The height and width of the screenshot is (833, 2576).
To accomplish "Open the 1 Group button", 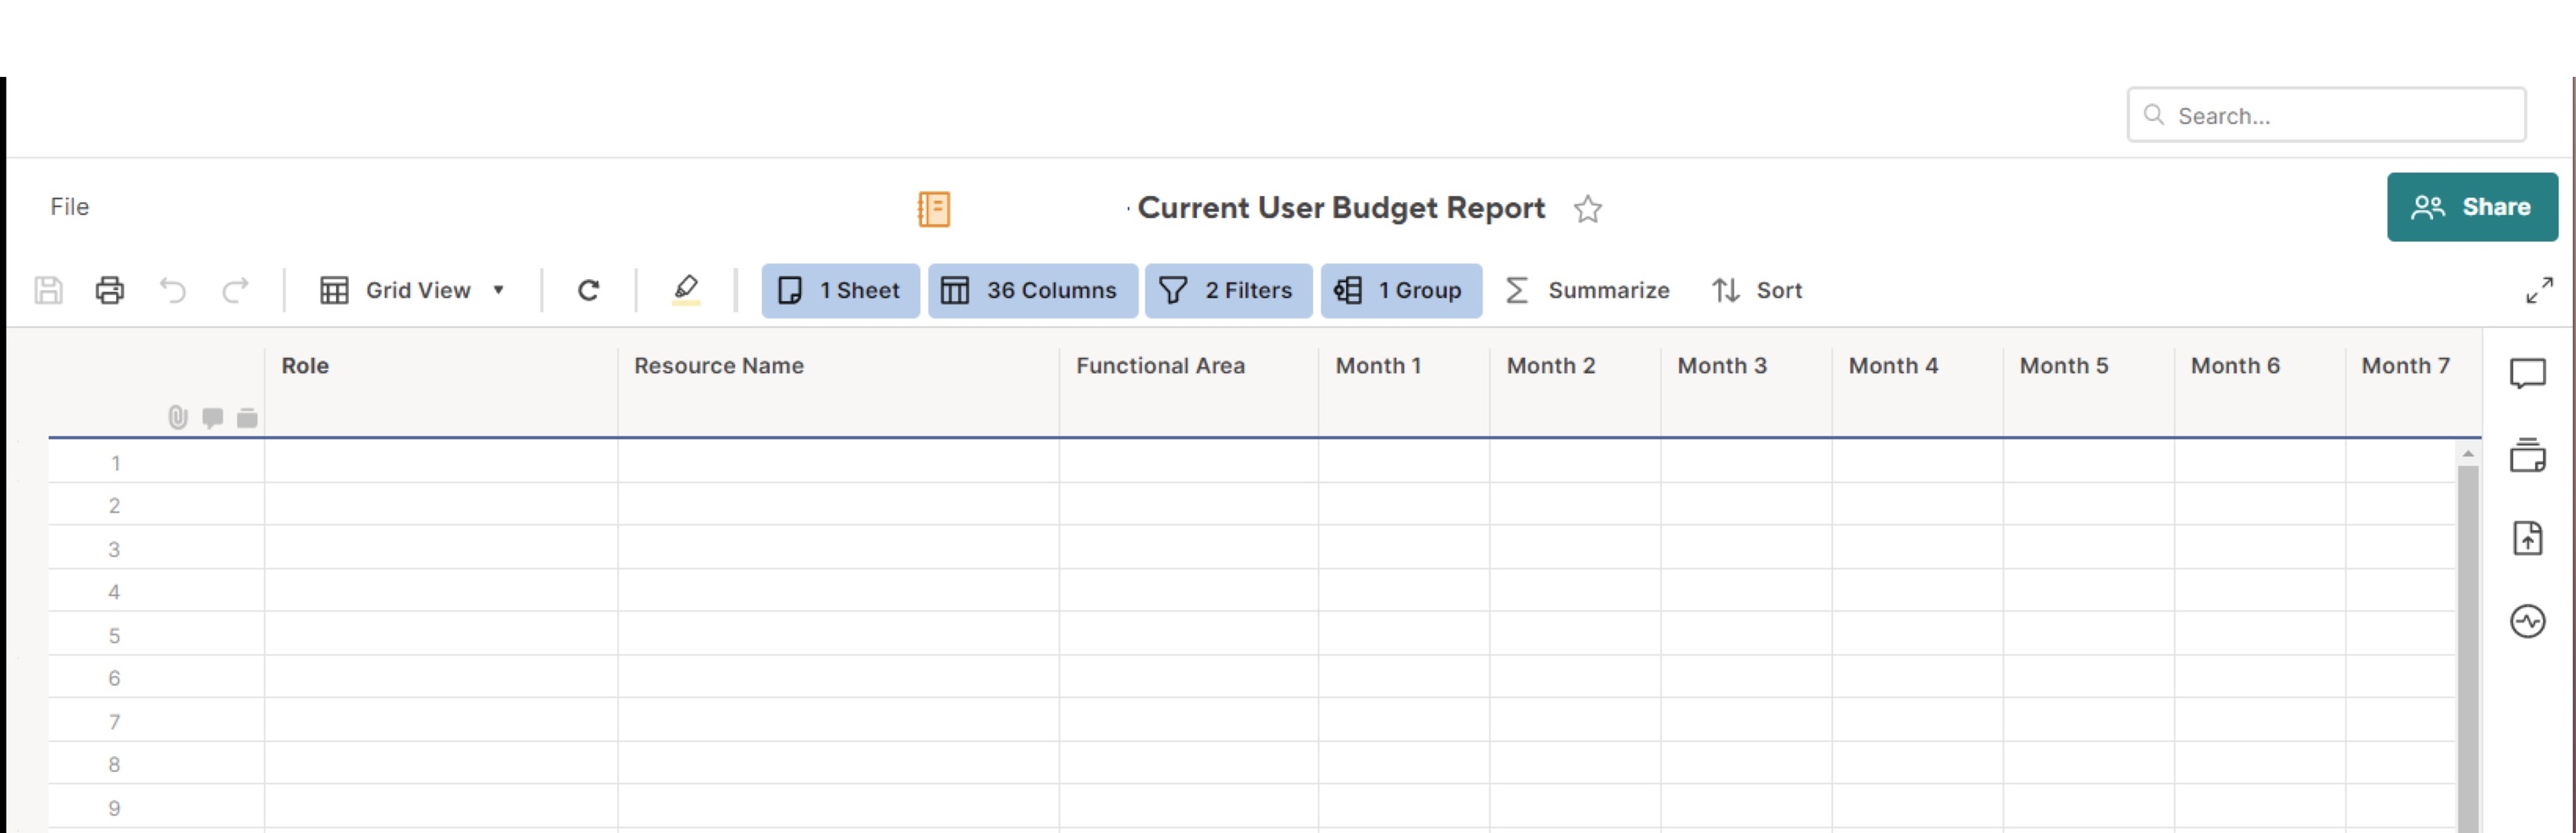I will point(1401,291).
